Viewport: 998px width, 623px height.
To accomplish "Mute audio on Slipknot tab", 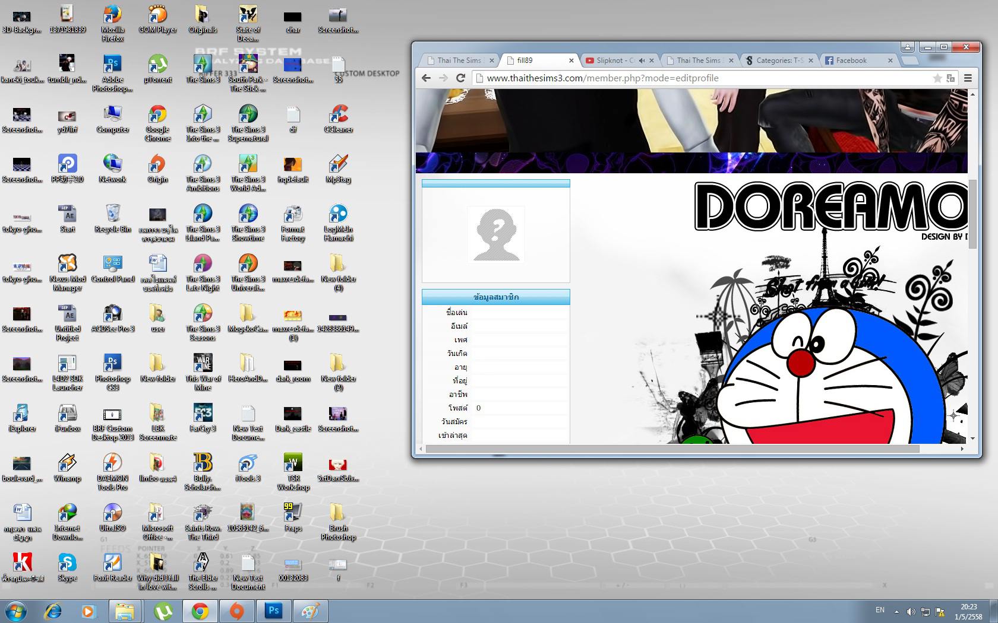I will click(x=642, y=61).
